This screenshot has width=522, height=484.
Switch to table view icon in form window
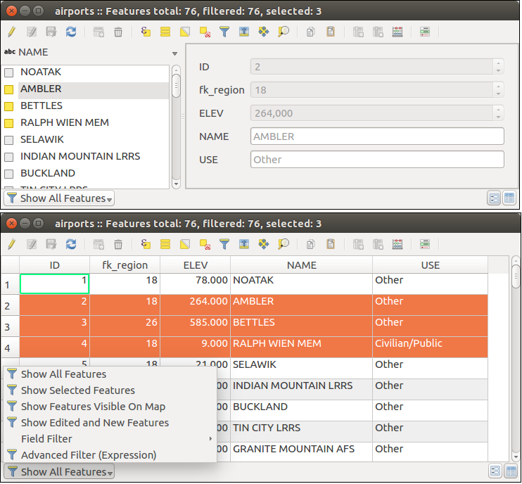pos(509,198)
